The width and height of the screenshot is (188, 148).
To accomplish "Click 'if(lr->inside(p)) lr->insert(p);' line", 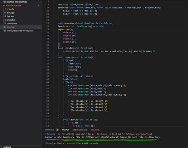I will tap(88, 110).
